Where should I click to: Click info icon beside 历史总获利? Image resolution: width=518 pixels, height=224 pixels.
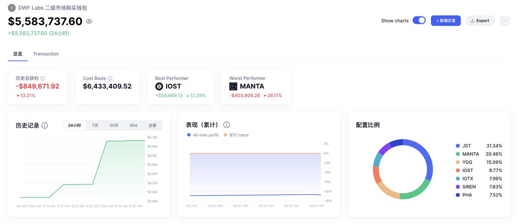pos(43,79)
